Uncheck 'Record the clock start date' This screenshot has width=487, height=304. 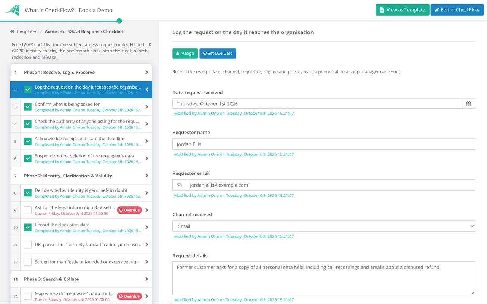pos(28,227)
